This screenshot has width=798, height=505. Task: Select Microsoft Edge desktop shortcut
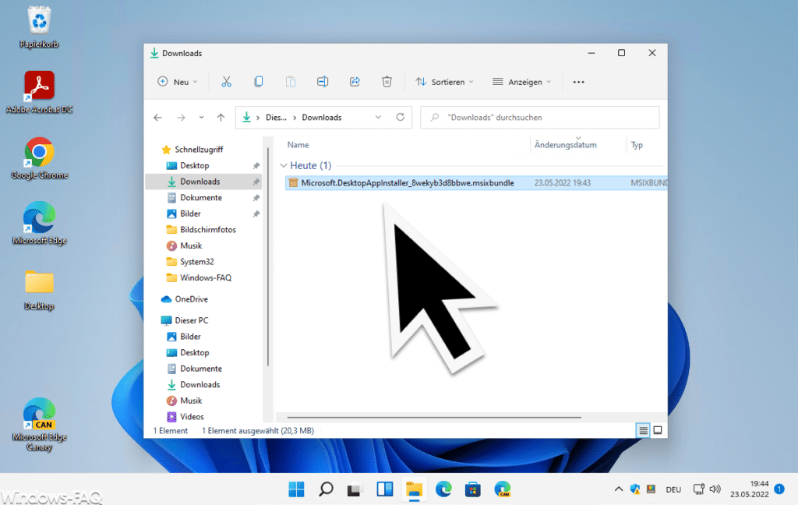coord(39,223)
